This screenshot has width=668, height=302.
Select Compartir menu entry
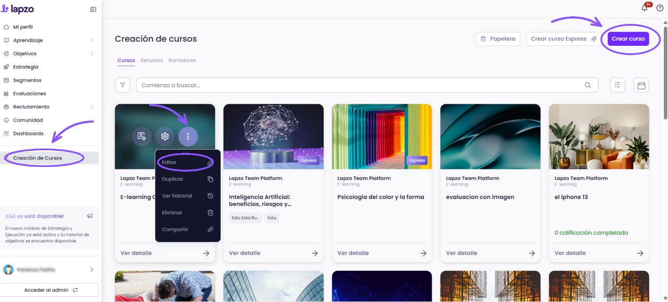[x=187, y=229]
